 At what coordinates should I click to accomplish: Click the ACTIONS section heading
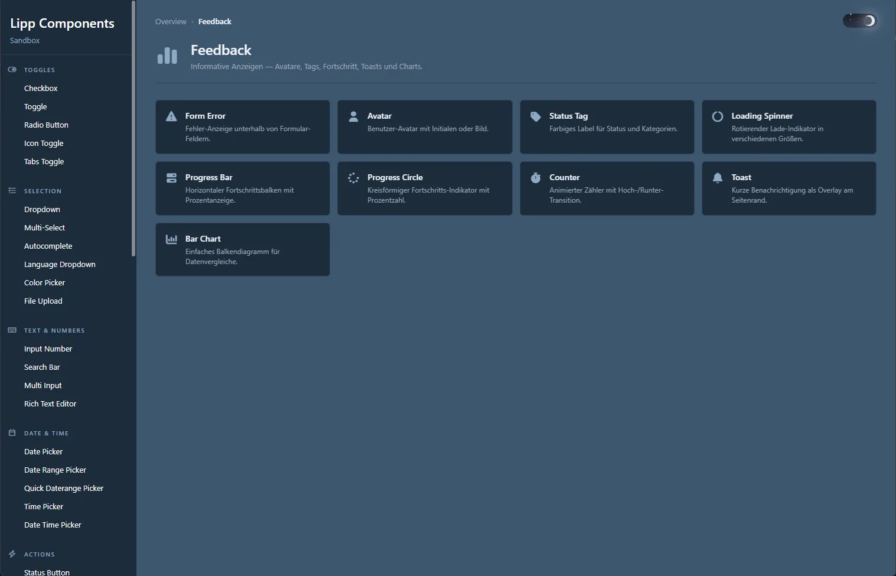[x=40, y=554]
